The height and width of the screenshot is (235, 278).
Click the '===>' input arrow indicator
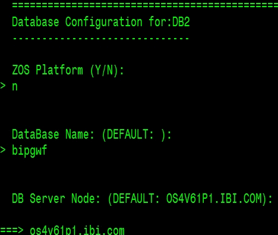[x=12, y=230]
